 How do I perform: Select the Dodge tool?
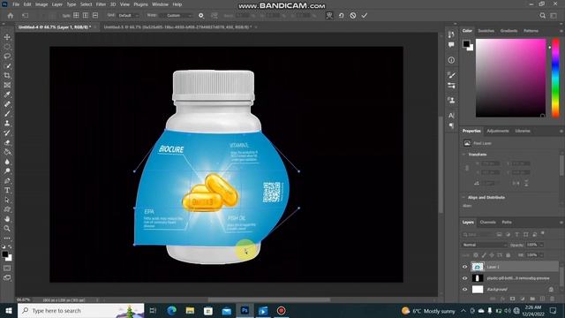[x=7, y=170]
